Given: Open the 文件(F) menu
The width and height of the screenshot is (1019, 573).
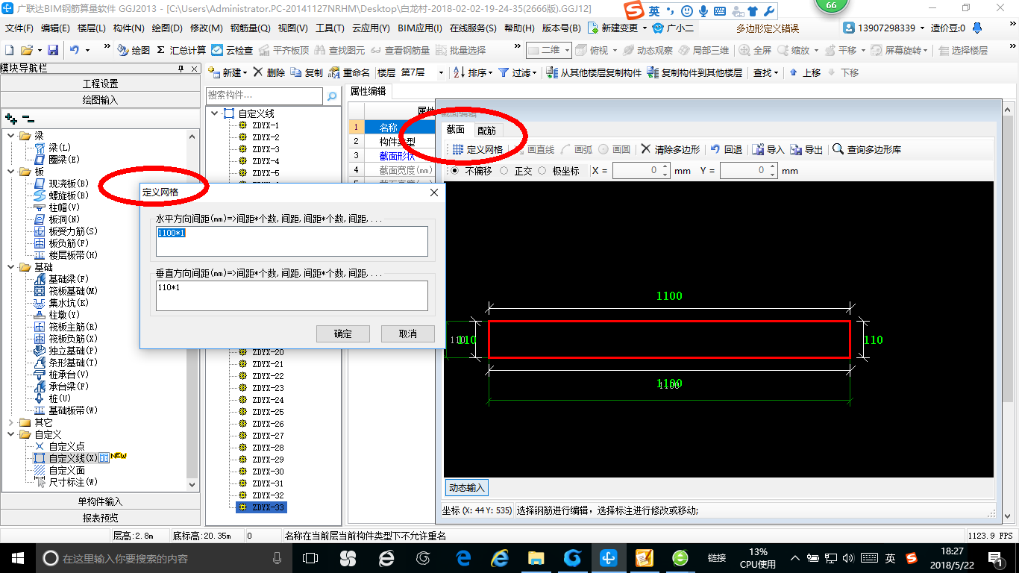Looking at the screenshot, I should [19, 28].
